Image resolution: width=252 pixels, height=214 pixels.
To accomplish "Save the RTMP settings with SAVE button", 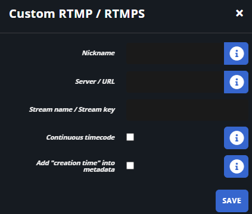I will pyautogui.click(x=232, y=201).
